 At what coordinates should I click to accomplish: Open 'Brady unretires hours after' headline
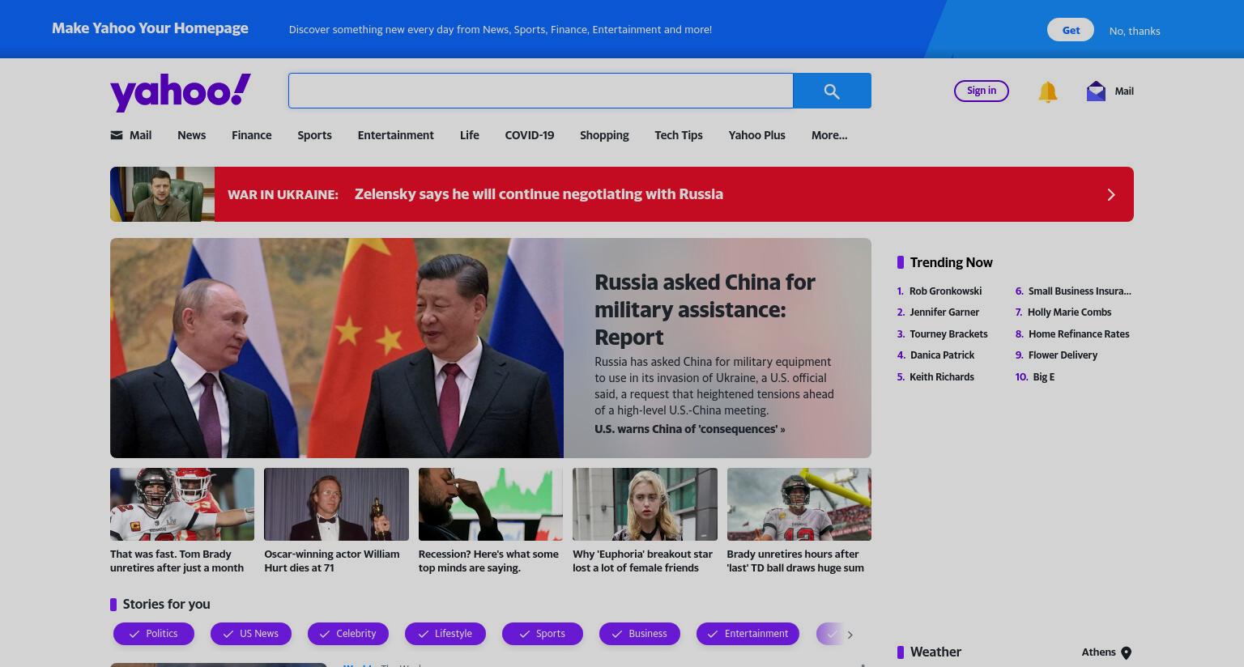coord(795,561)
